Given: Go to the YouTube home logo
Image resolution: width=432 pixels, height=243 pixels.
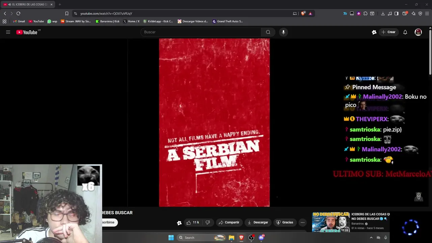Looking at the screenshot, I should (x=27, y=32).
